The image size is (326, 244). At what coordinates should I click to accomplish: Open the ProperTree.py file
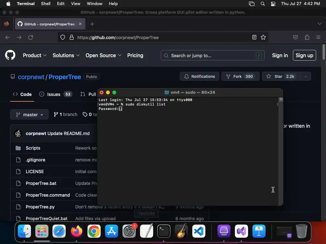pyautogui.click(x=40, y=207)
